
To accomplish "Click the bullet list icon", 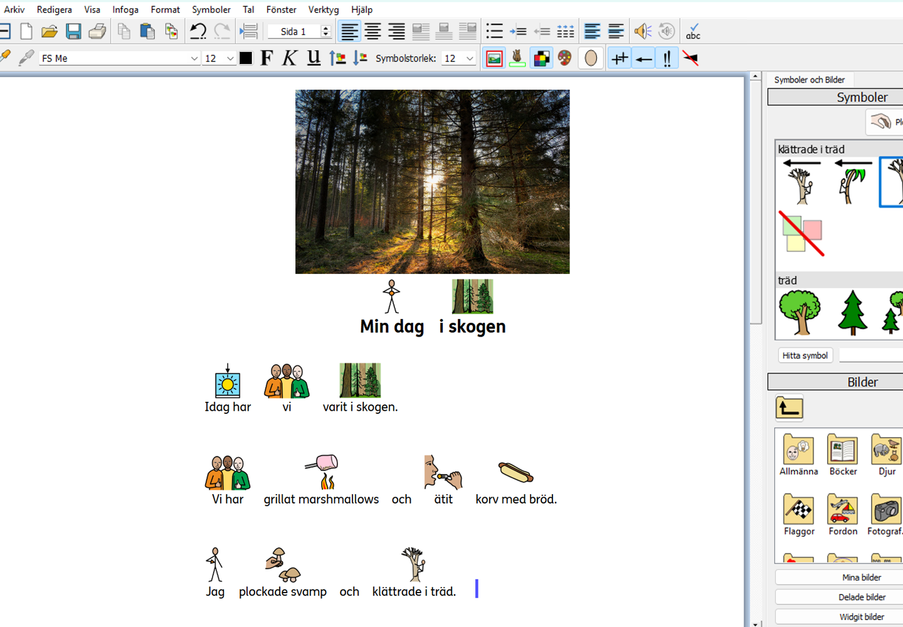I will pyautogui.click(x=495, y=31).
